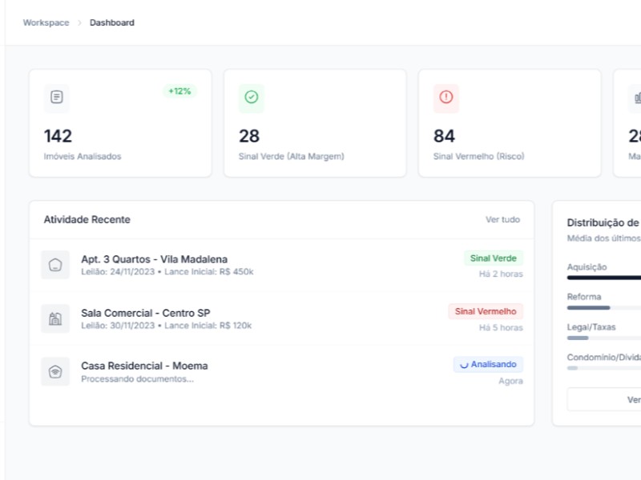Viewport: 641px width, 480px height.
Task: Click the red alert icon on Sinal Vermelho card
Action: pyautogui.click(x=445, y=98)
